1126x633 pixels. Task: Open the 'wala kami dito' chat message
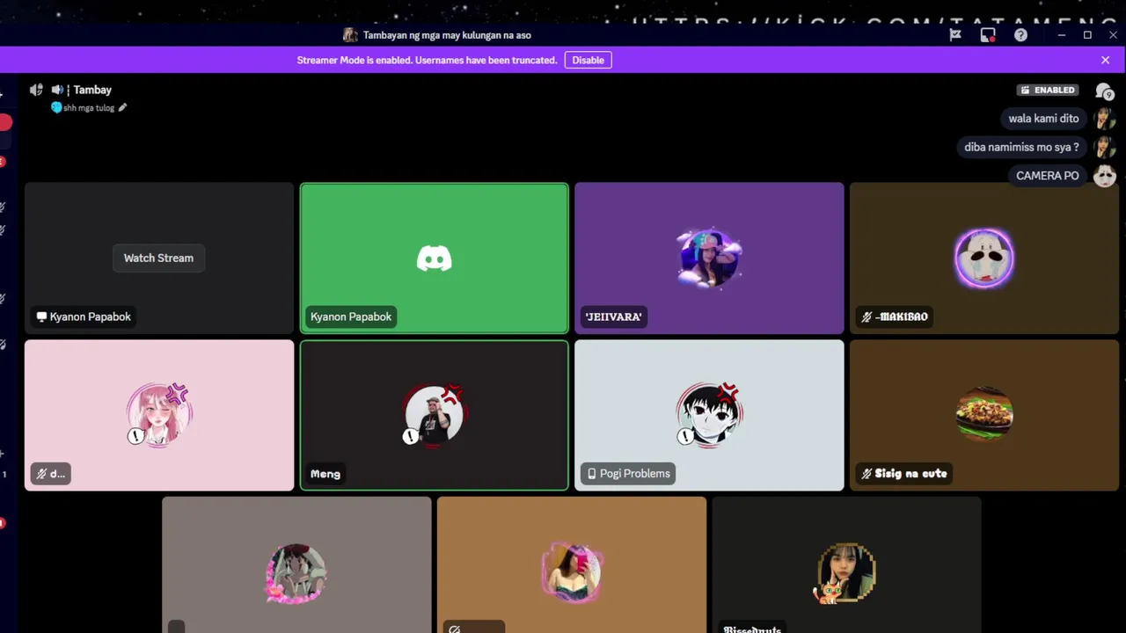[1043, 119]
